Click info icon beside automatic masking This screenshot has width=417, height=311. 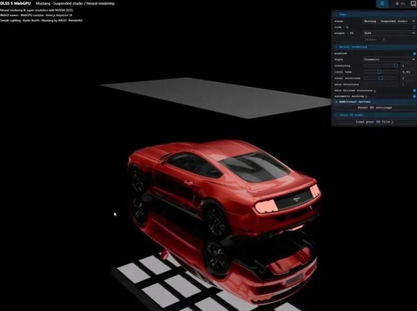[366, 96]
